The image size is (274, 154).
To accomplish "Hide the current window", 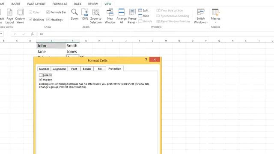I will [144, 16].
